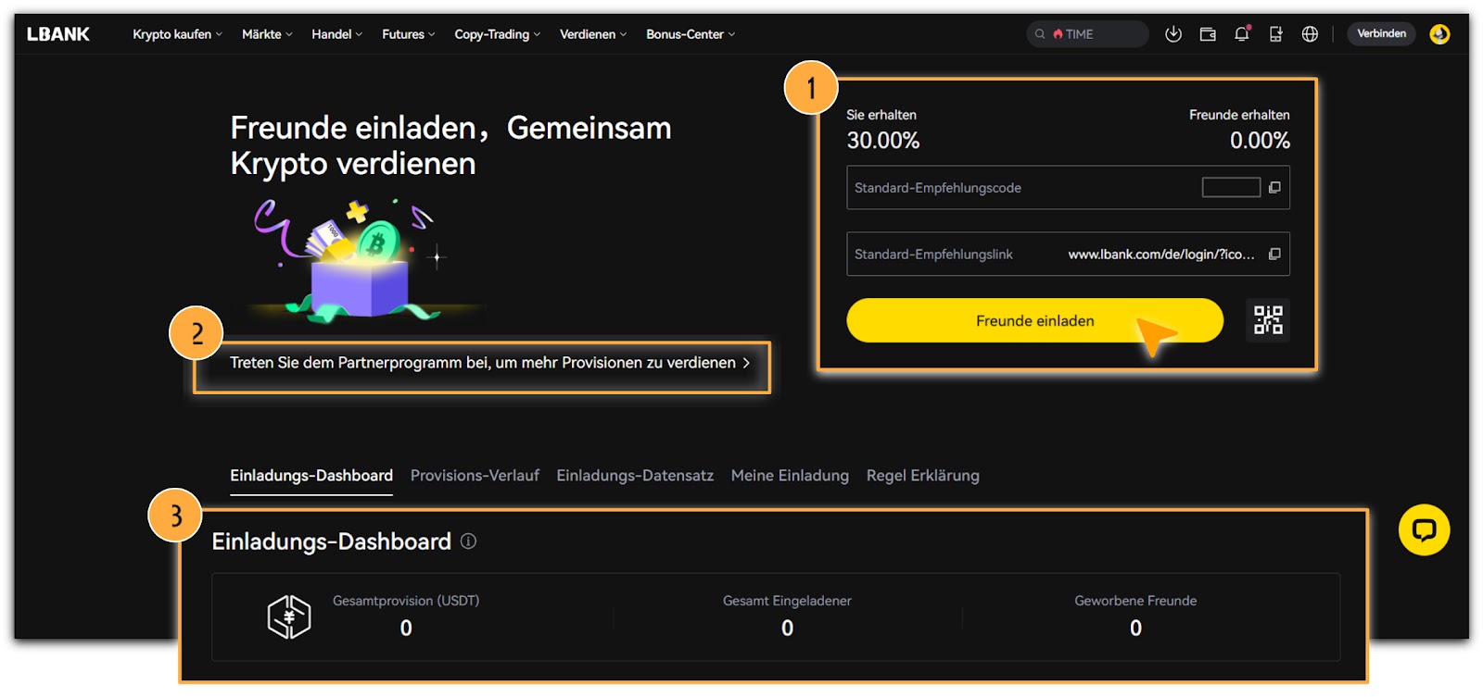1483x697 pixels.
Task: Copy the Standard-Empfehlungslink
Action: (1274, 255)
